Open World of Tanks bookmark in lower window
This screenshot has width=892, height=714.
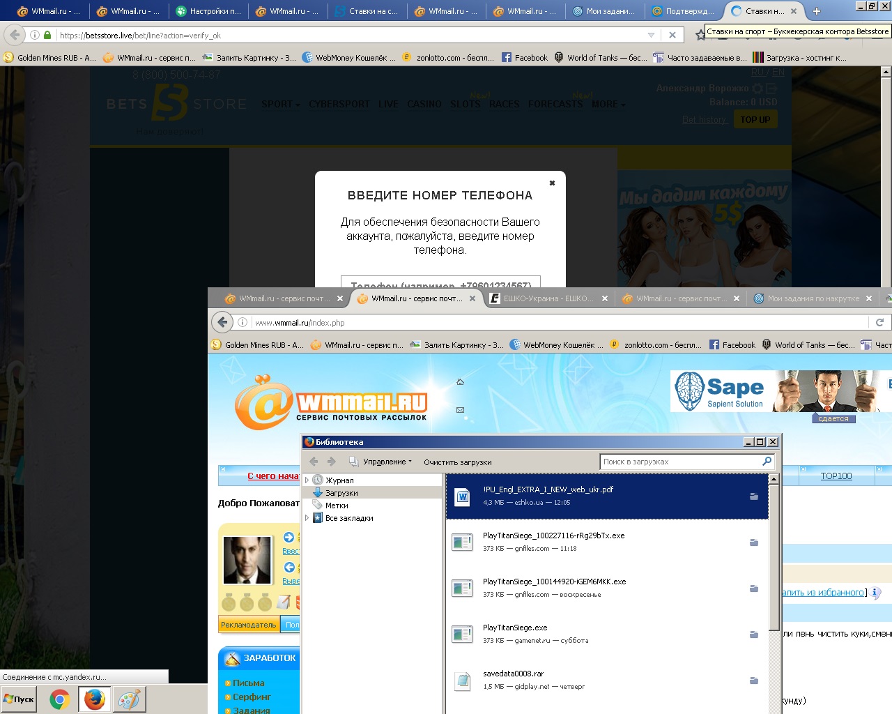pos(808,345)
